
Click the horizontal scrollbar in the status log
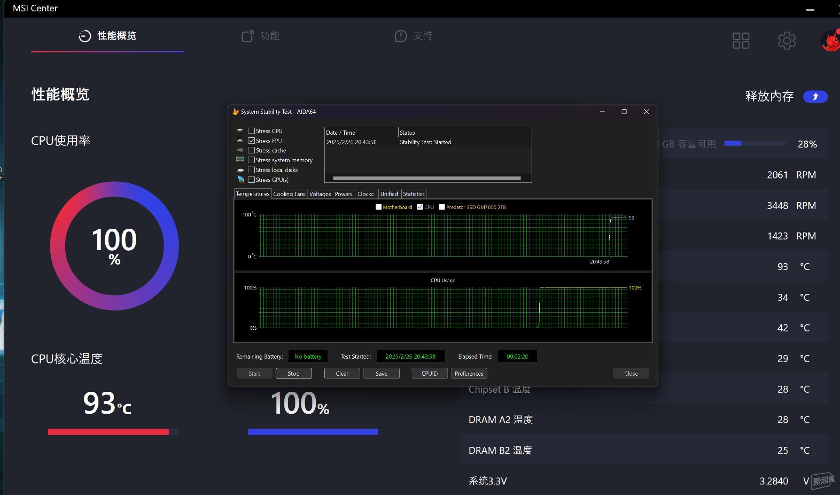[x=427, y=178]
